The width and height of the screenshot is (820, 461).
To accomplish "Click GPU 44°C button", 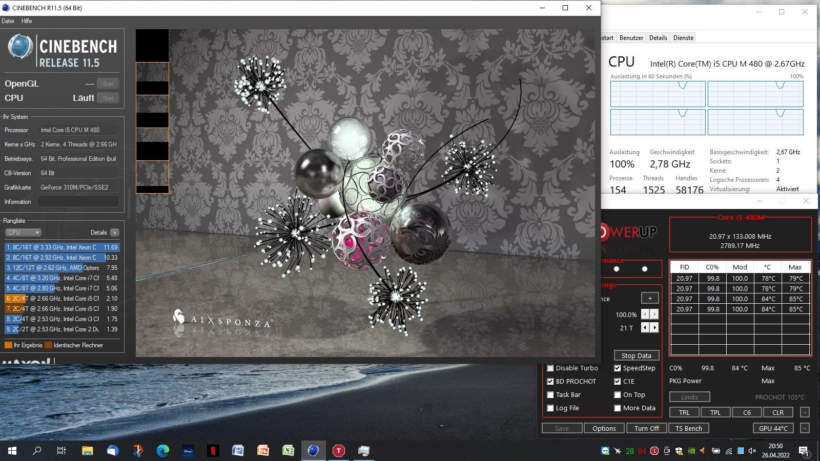I will pyautogui.click(x=773, y=428).
